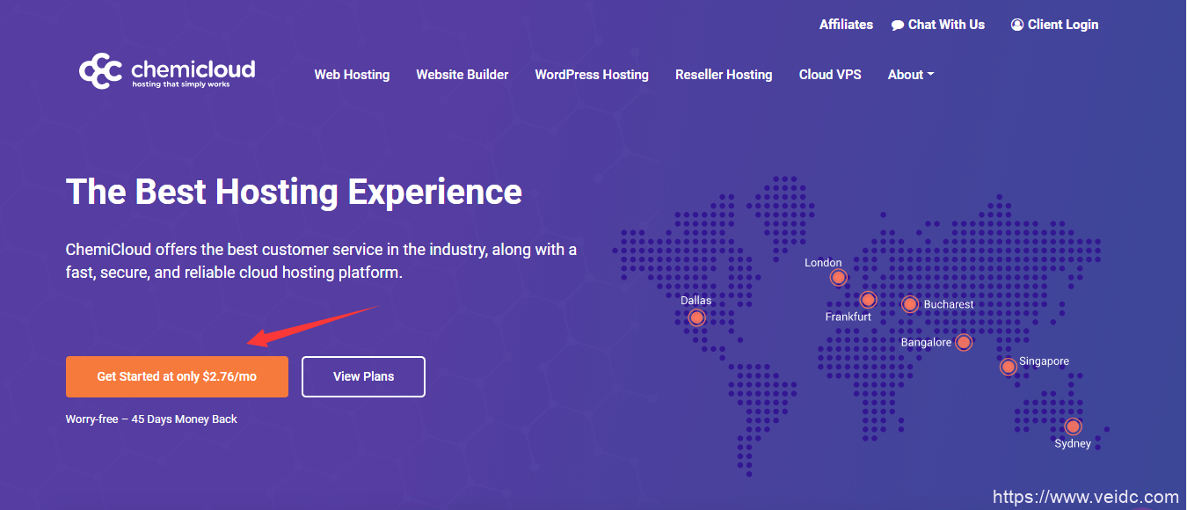This screenshot has height=510, width=1187.
Task: Open Reseller Hosting from navigation
Action: coord(724,75)
